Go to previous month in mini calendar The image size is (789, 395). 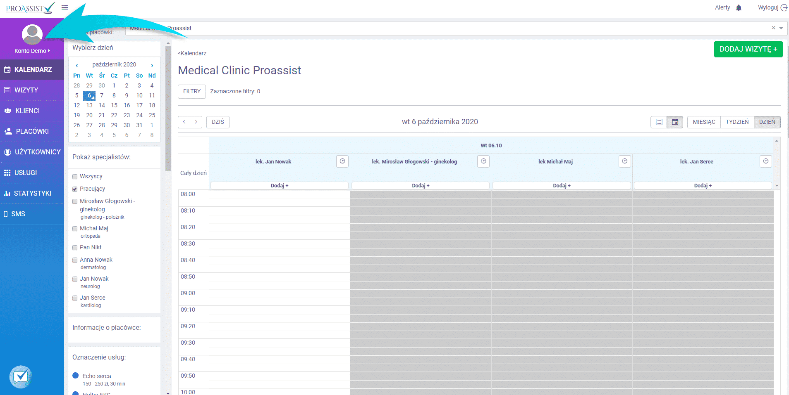[77, 65]
